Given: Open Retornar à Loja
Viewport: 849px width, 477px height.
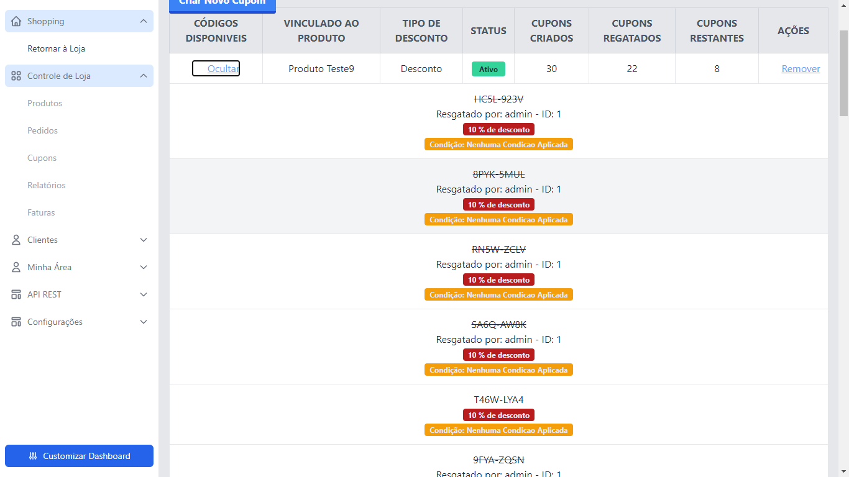Looking at the screenshot, I should [56, 48].
